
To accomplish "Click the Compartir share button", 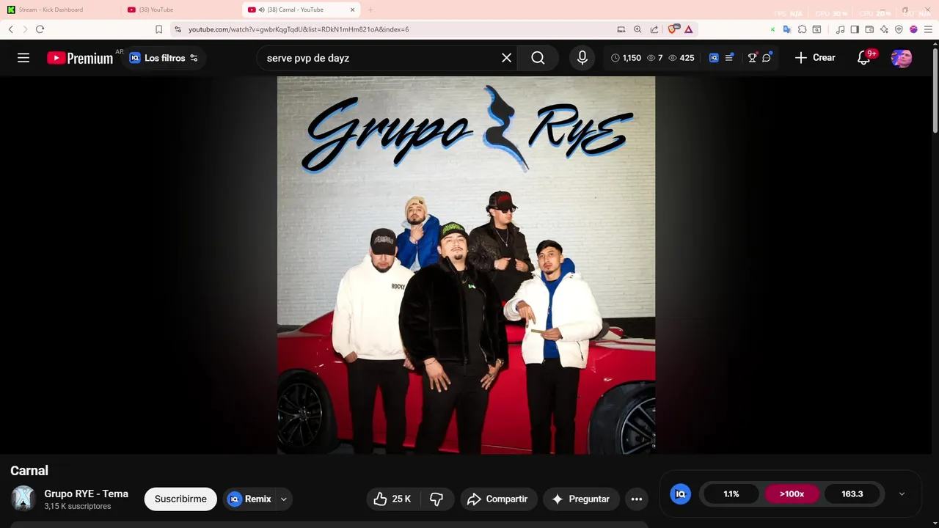I will click(x=499, y=499).
